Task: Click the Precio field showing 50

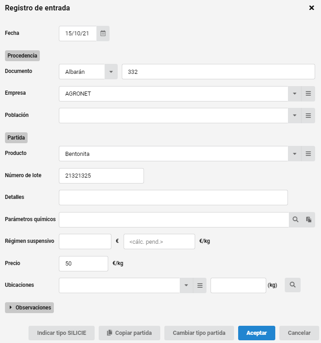Action: 83,264
